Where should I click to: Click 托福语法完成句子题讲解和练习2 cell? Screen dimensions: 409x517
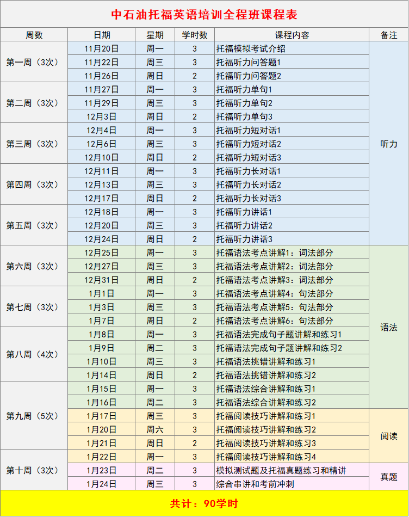[292, 348]
